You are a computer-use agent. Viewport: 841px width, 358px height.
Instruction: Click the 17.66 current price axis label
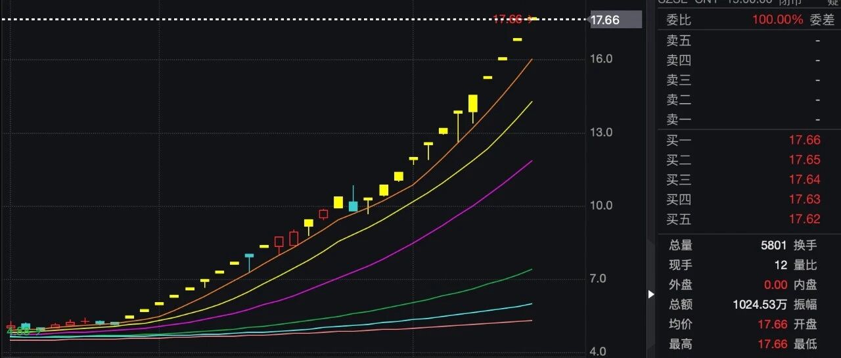[615, 20]
